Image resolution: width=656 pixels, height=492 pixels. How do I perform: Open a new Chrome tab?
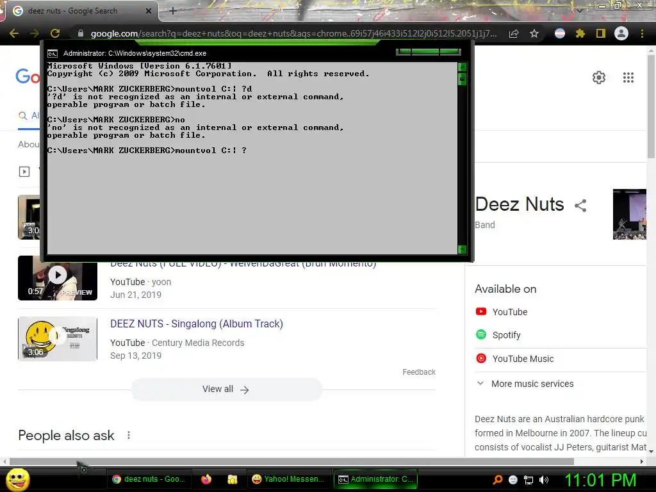173,11
